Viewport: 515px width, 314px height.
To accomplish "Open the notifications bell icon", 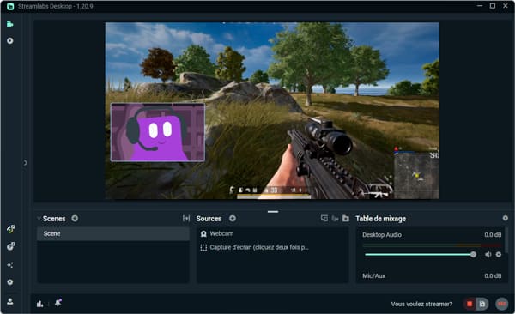I will point(58,303).
